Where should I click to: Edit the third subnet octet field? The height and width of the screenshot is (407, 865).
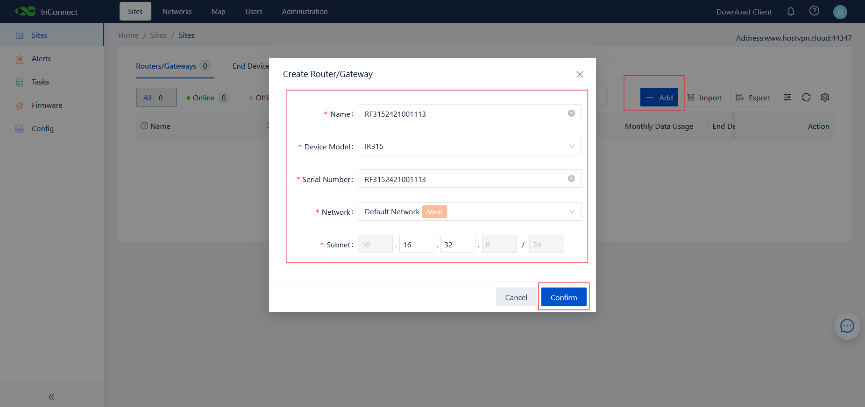458,244
